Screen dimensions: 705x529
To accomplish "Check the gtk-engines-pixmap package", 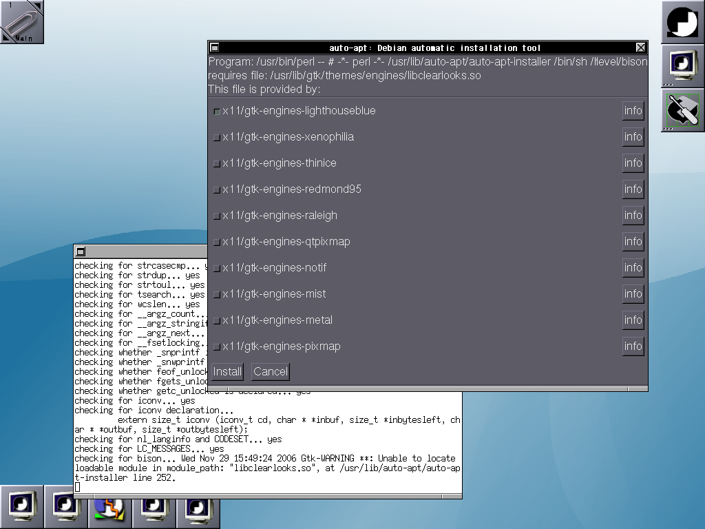I will coord(217,347).
